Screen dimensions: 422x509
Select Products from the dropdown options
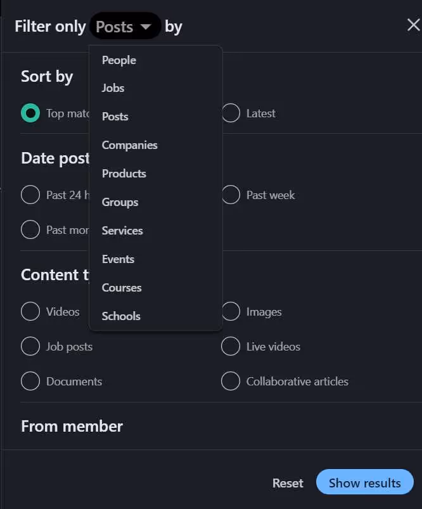(124, 174)
